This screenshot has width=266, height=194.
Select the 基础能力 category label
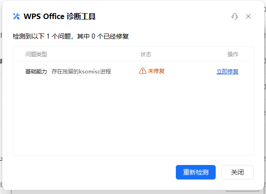tap(36, 72)
